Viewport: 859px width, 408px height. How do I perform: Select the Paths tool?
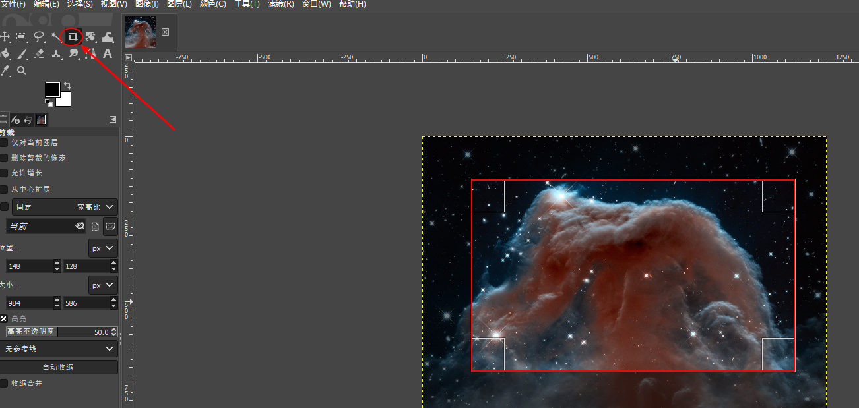(90, 54)
